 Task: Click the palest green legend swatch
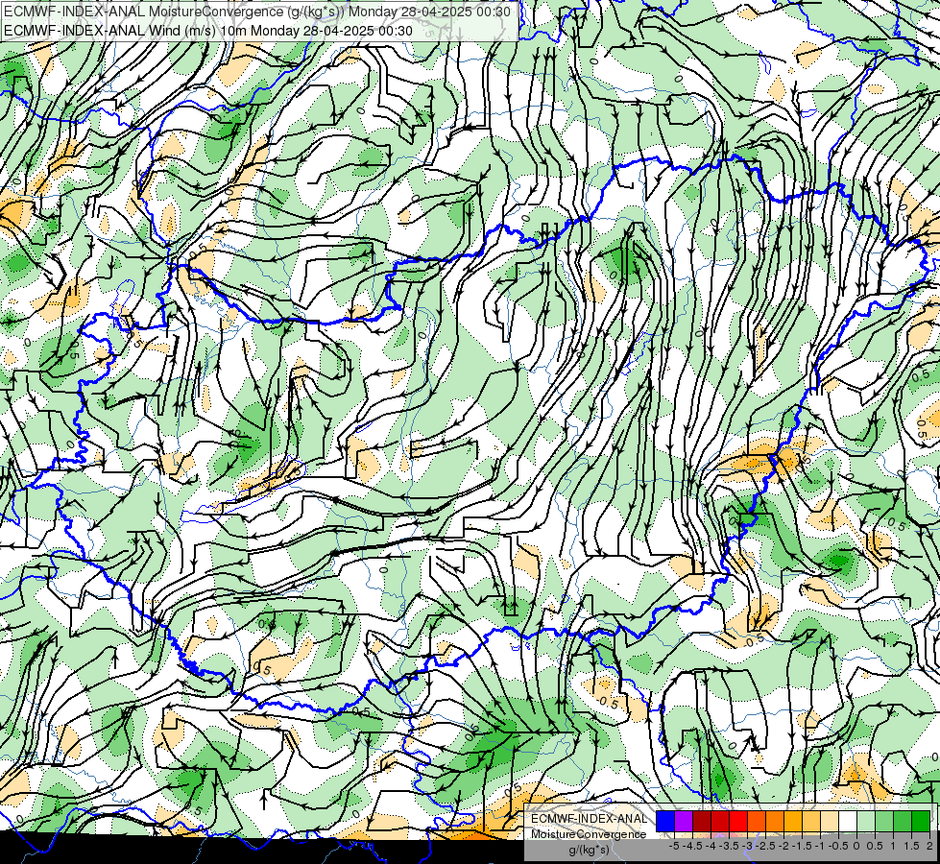tap(866, 821)
